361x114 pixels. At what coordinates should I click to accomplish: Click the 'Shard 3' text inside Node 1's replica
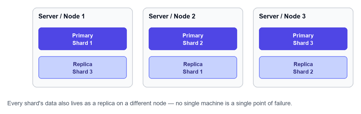coord(82,72)
